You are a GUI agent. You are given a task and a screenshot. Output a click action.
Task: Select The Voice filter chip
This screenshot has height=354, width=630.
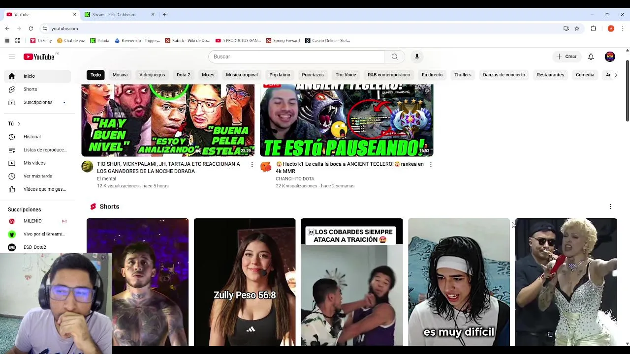[346, 75]
